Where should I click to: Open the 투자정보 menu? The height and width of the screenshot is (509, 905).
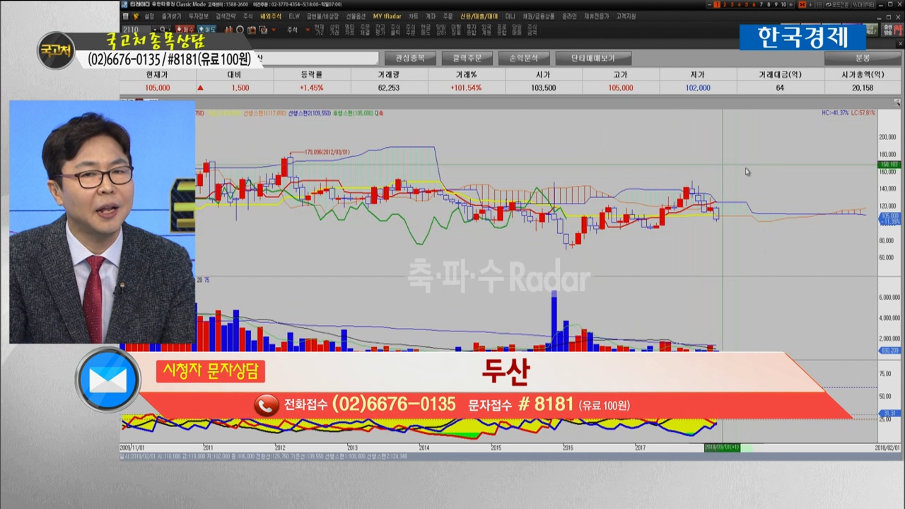(199, 16)
